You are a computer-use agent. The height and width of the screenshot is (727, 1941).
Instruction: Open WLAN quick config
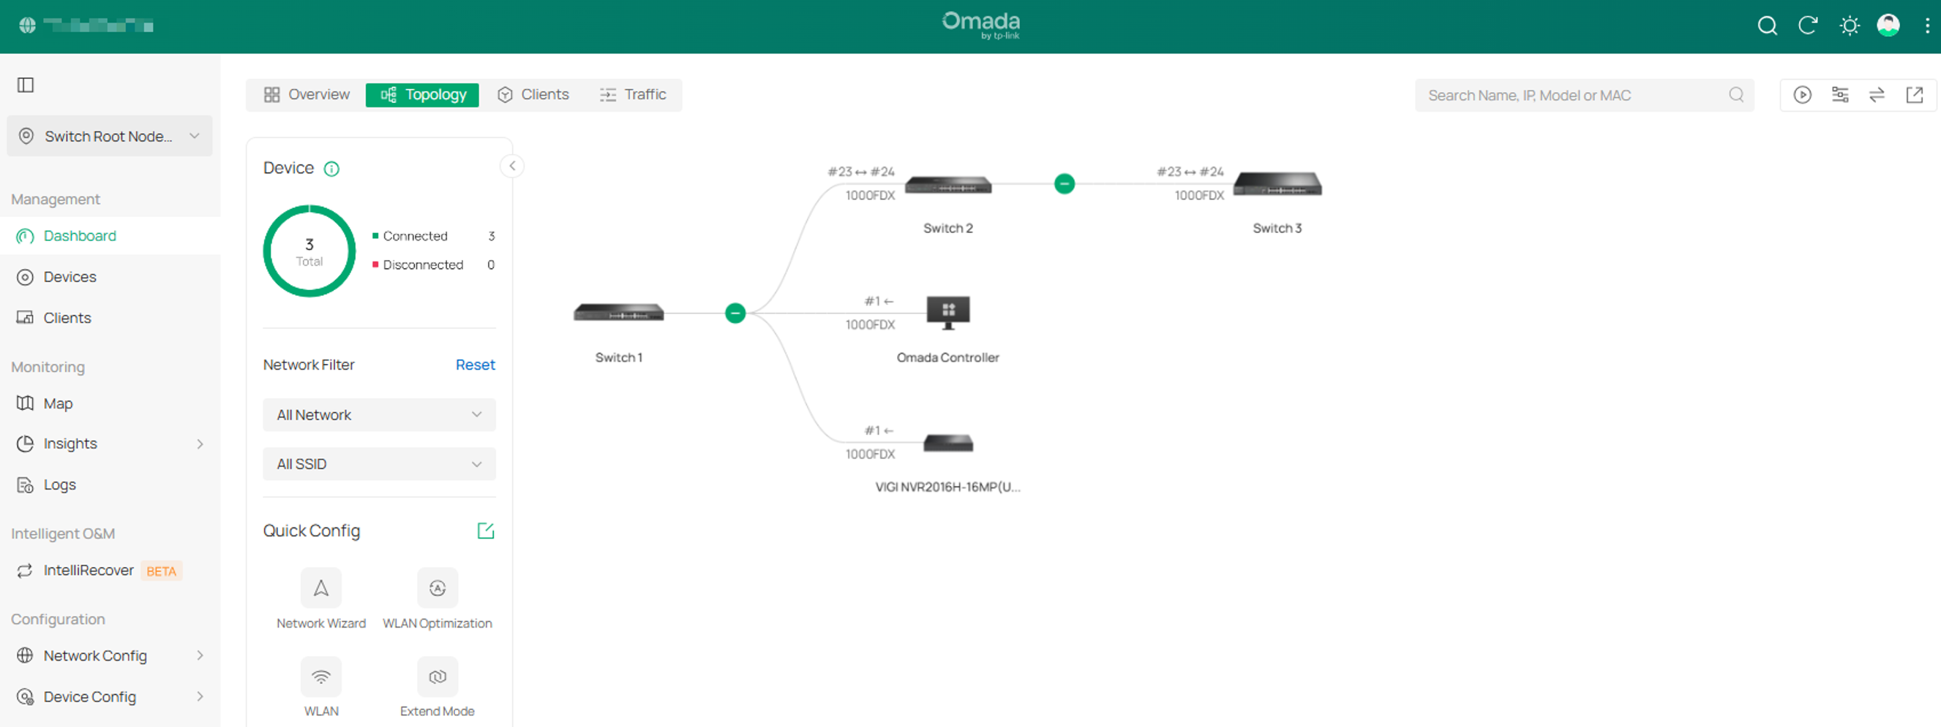(321, 688)
